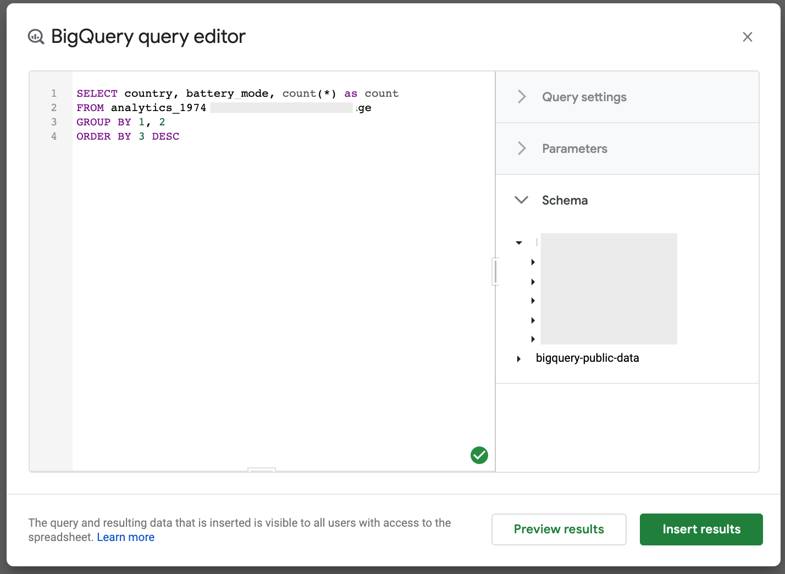Click the resize handle below the query editor
The height and width of the screenshot is (574, 785).
pyautogui.click(x=262, y=470)
